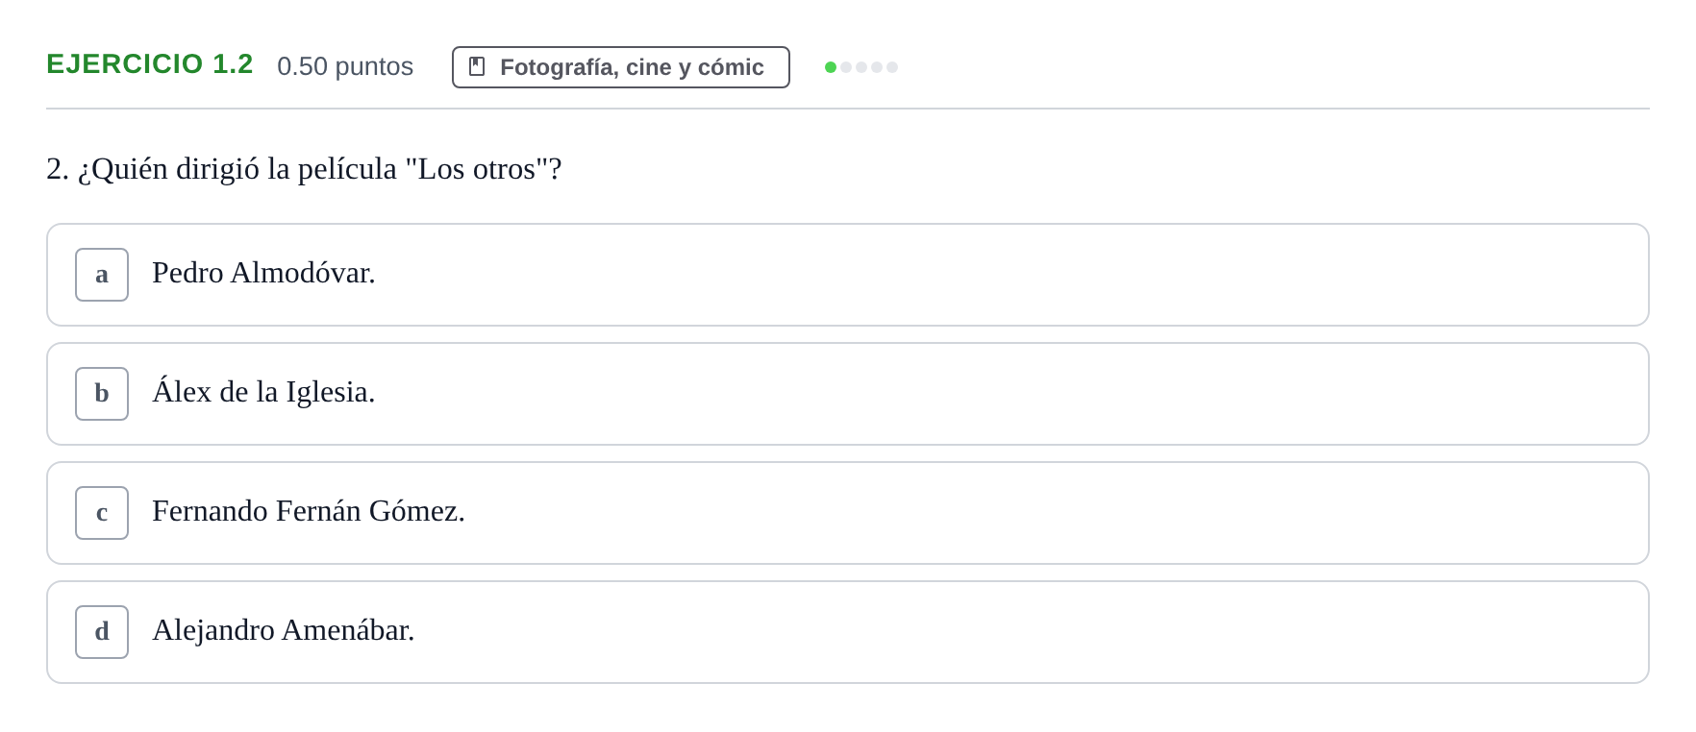Select option b letter box
The height and width of the screenshot is (732, 1696).
coord(102,394)
